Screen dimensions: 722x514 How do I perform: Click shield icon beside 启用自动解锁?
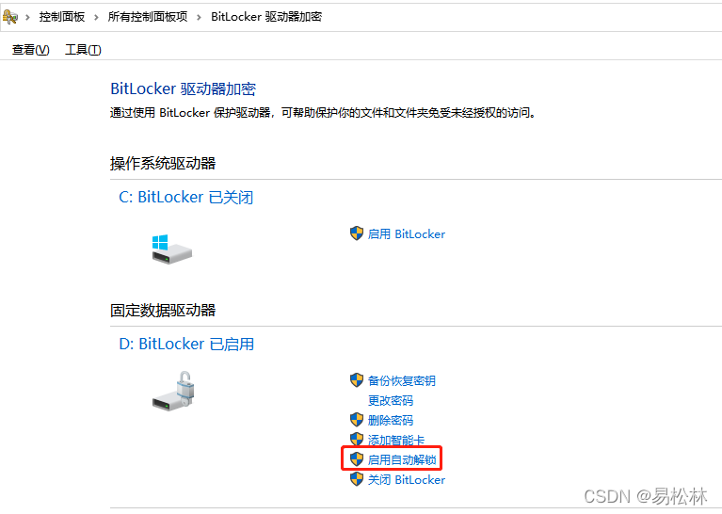pyautogui.click(x=357, y=459)
